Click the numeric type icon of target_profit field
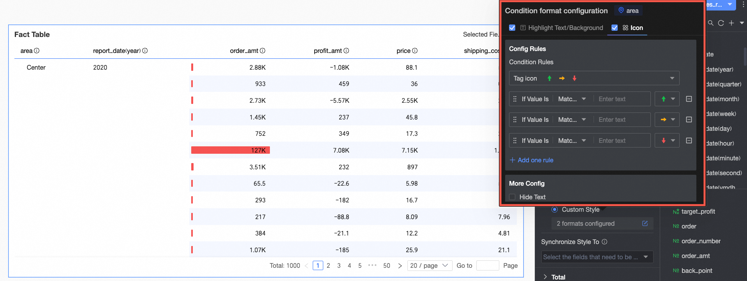Image resolution: width=747 pixels, height=281 pixels. pyautogui.click(x=676, y=211)
